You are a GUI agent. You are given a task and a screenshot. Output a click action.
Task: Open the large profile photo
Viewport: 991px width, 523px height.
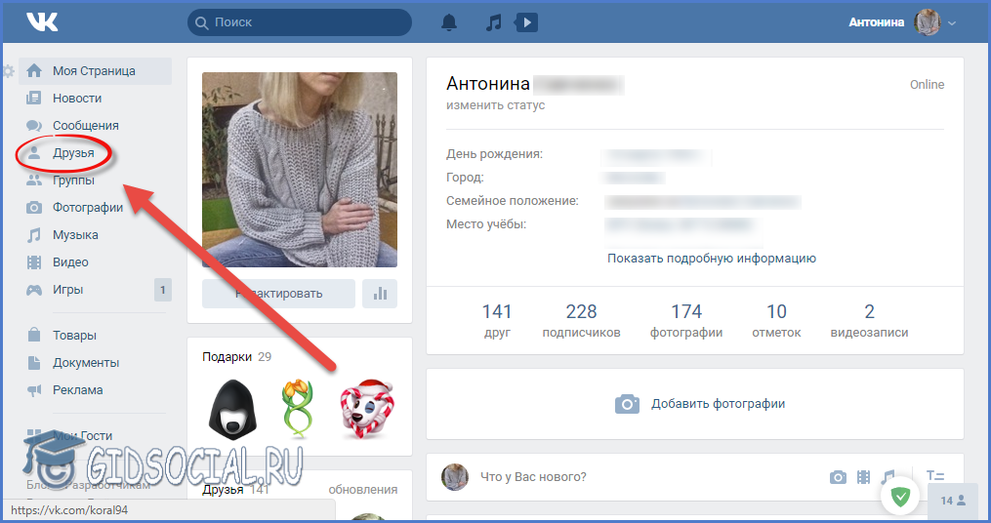coord(300,169)
